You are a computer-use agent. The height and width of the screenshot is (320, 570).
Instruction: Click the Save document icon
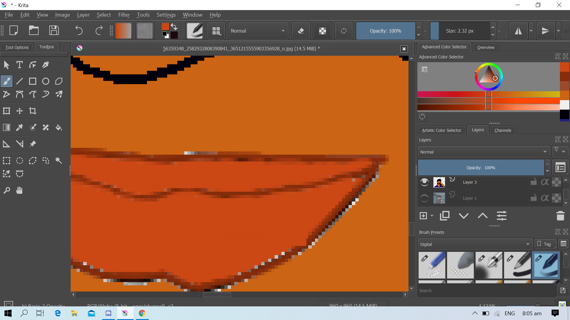[54, 31]
